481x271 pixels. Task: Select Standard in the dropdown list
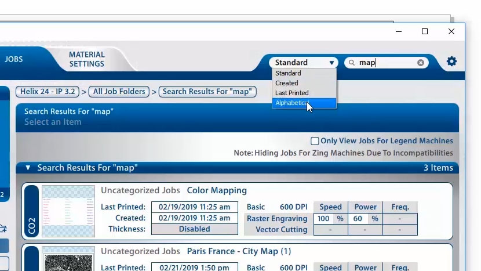pyautogui.click(x=288, y=73)
